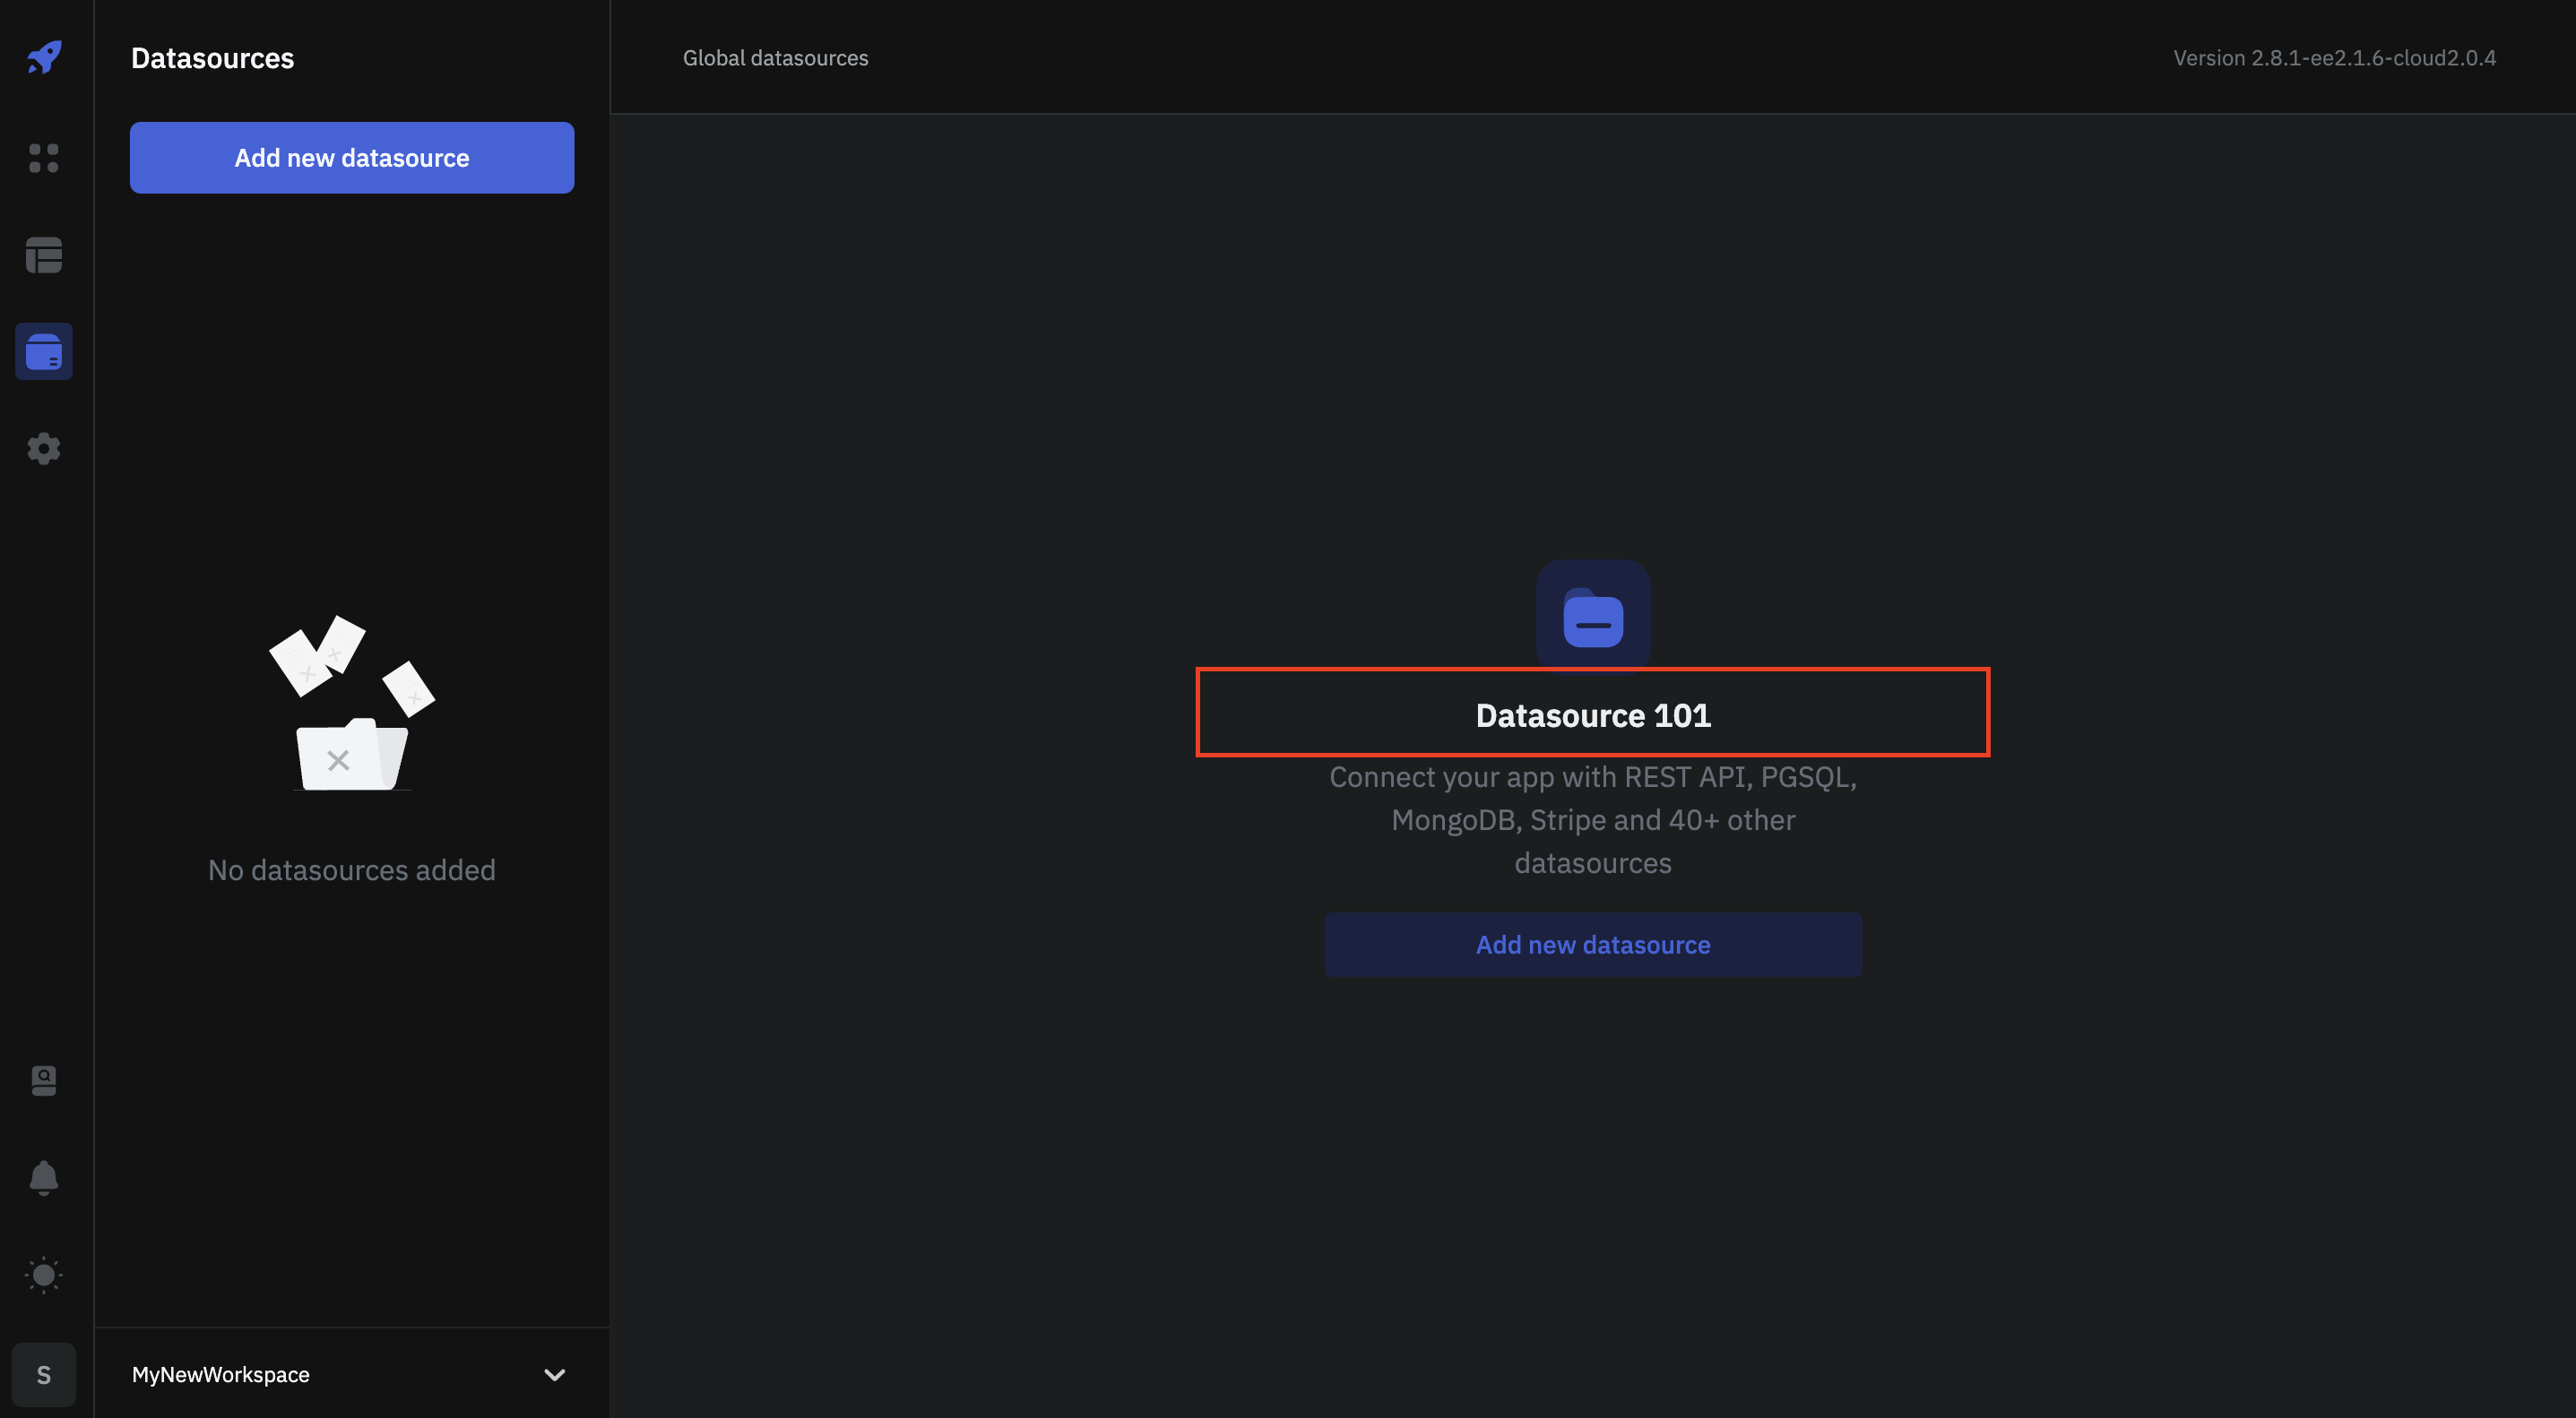Image resolution: width=2576 pixels, height=1418 pixels.
Task: Open the Audit logs icon in the sidebar
Action: 43,1080
